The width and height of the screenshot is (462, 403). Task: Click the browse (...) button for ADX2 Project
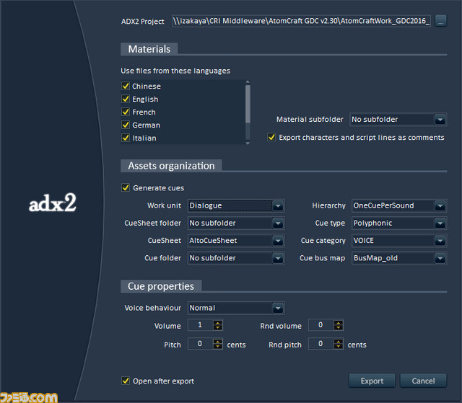pyautogui.click(x=440, y=21)
